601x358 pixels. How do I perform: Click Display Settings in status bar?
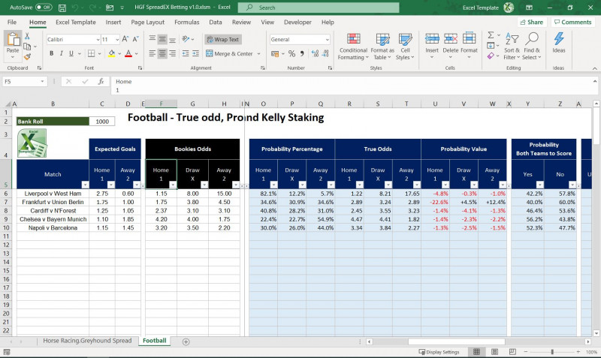coord(439,352)
